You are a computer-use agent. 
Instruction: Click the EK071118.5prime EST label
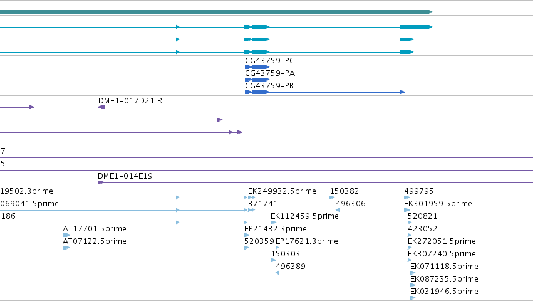click(444, 267)
